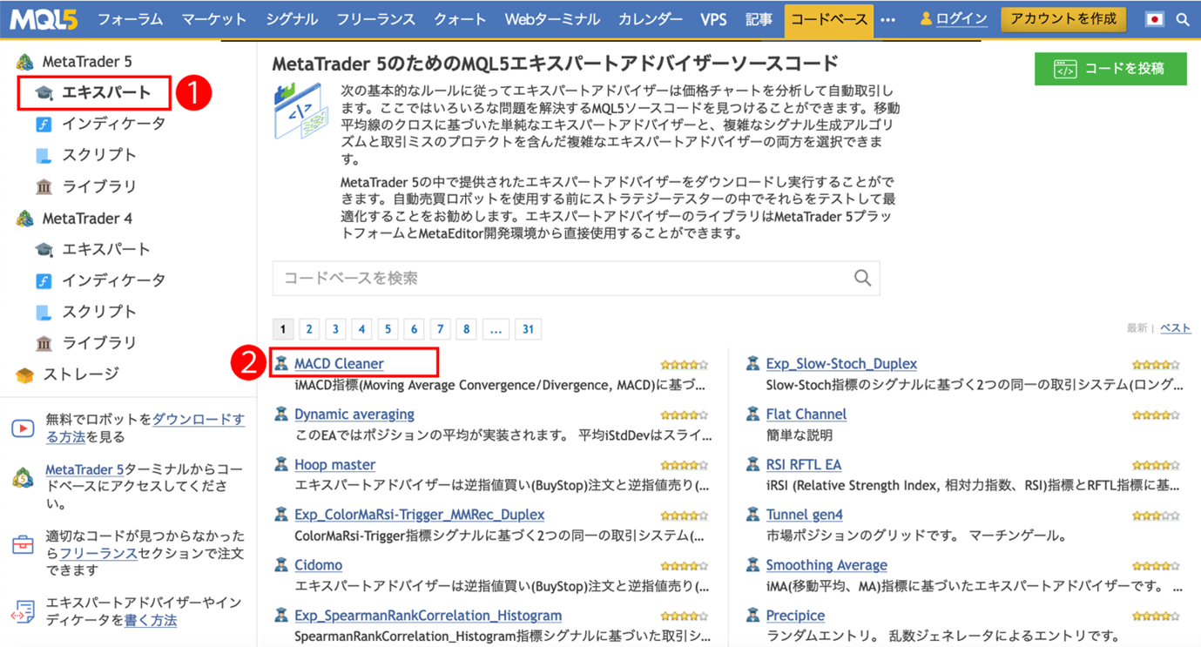Open the Smoothing Average link
The image size is (1201, 647).
click(x=827, y=564)
